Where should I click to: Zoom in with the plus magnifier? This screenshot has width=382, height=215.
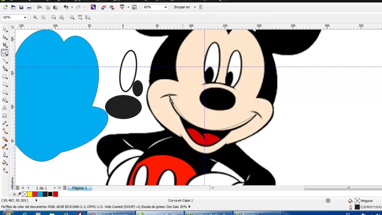tap(35, 17)
